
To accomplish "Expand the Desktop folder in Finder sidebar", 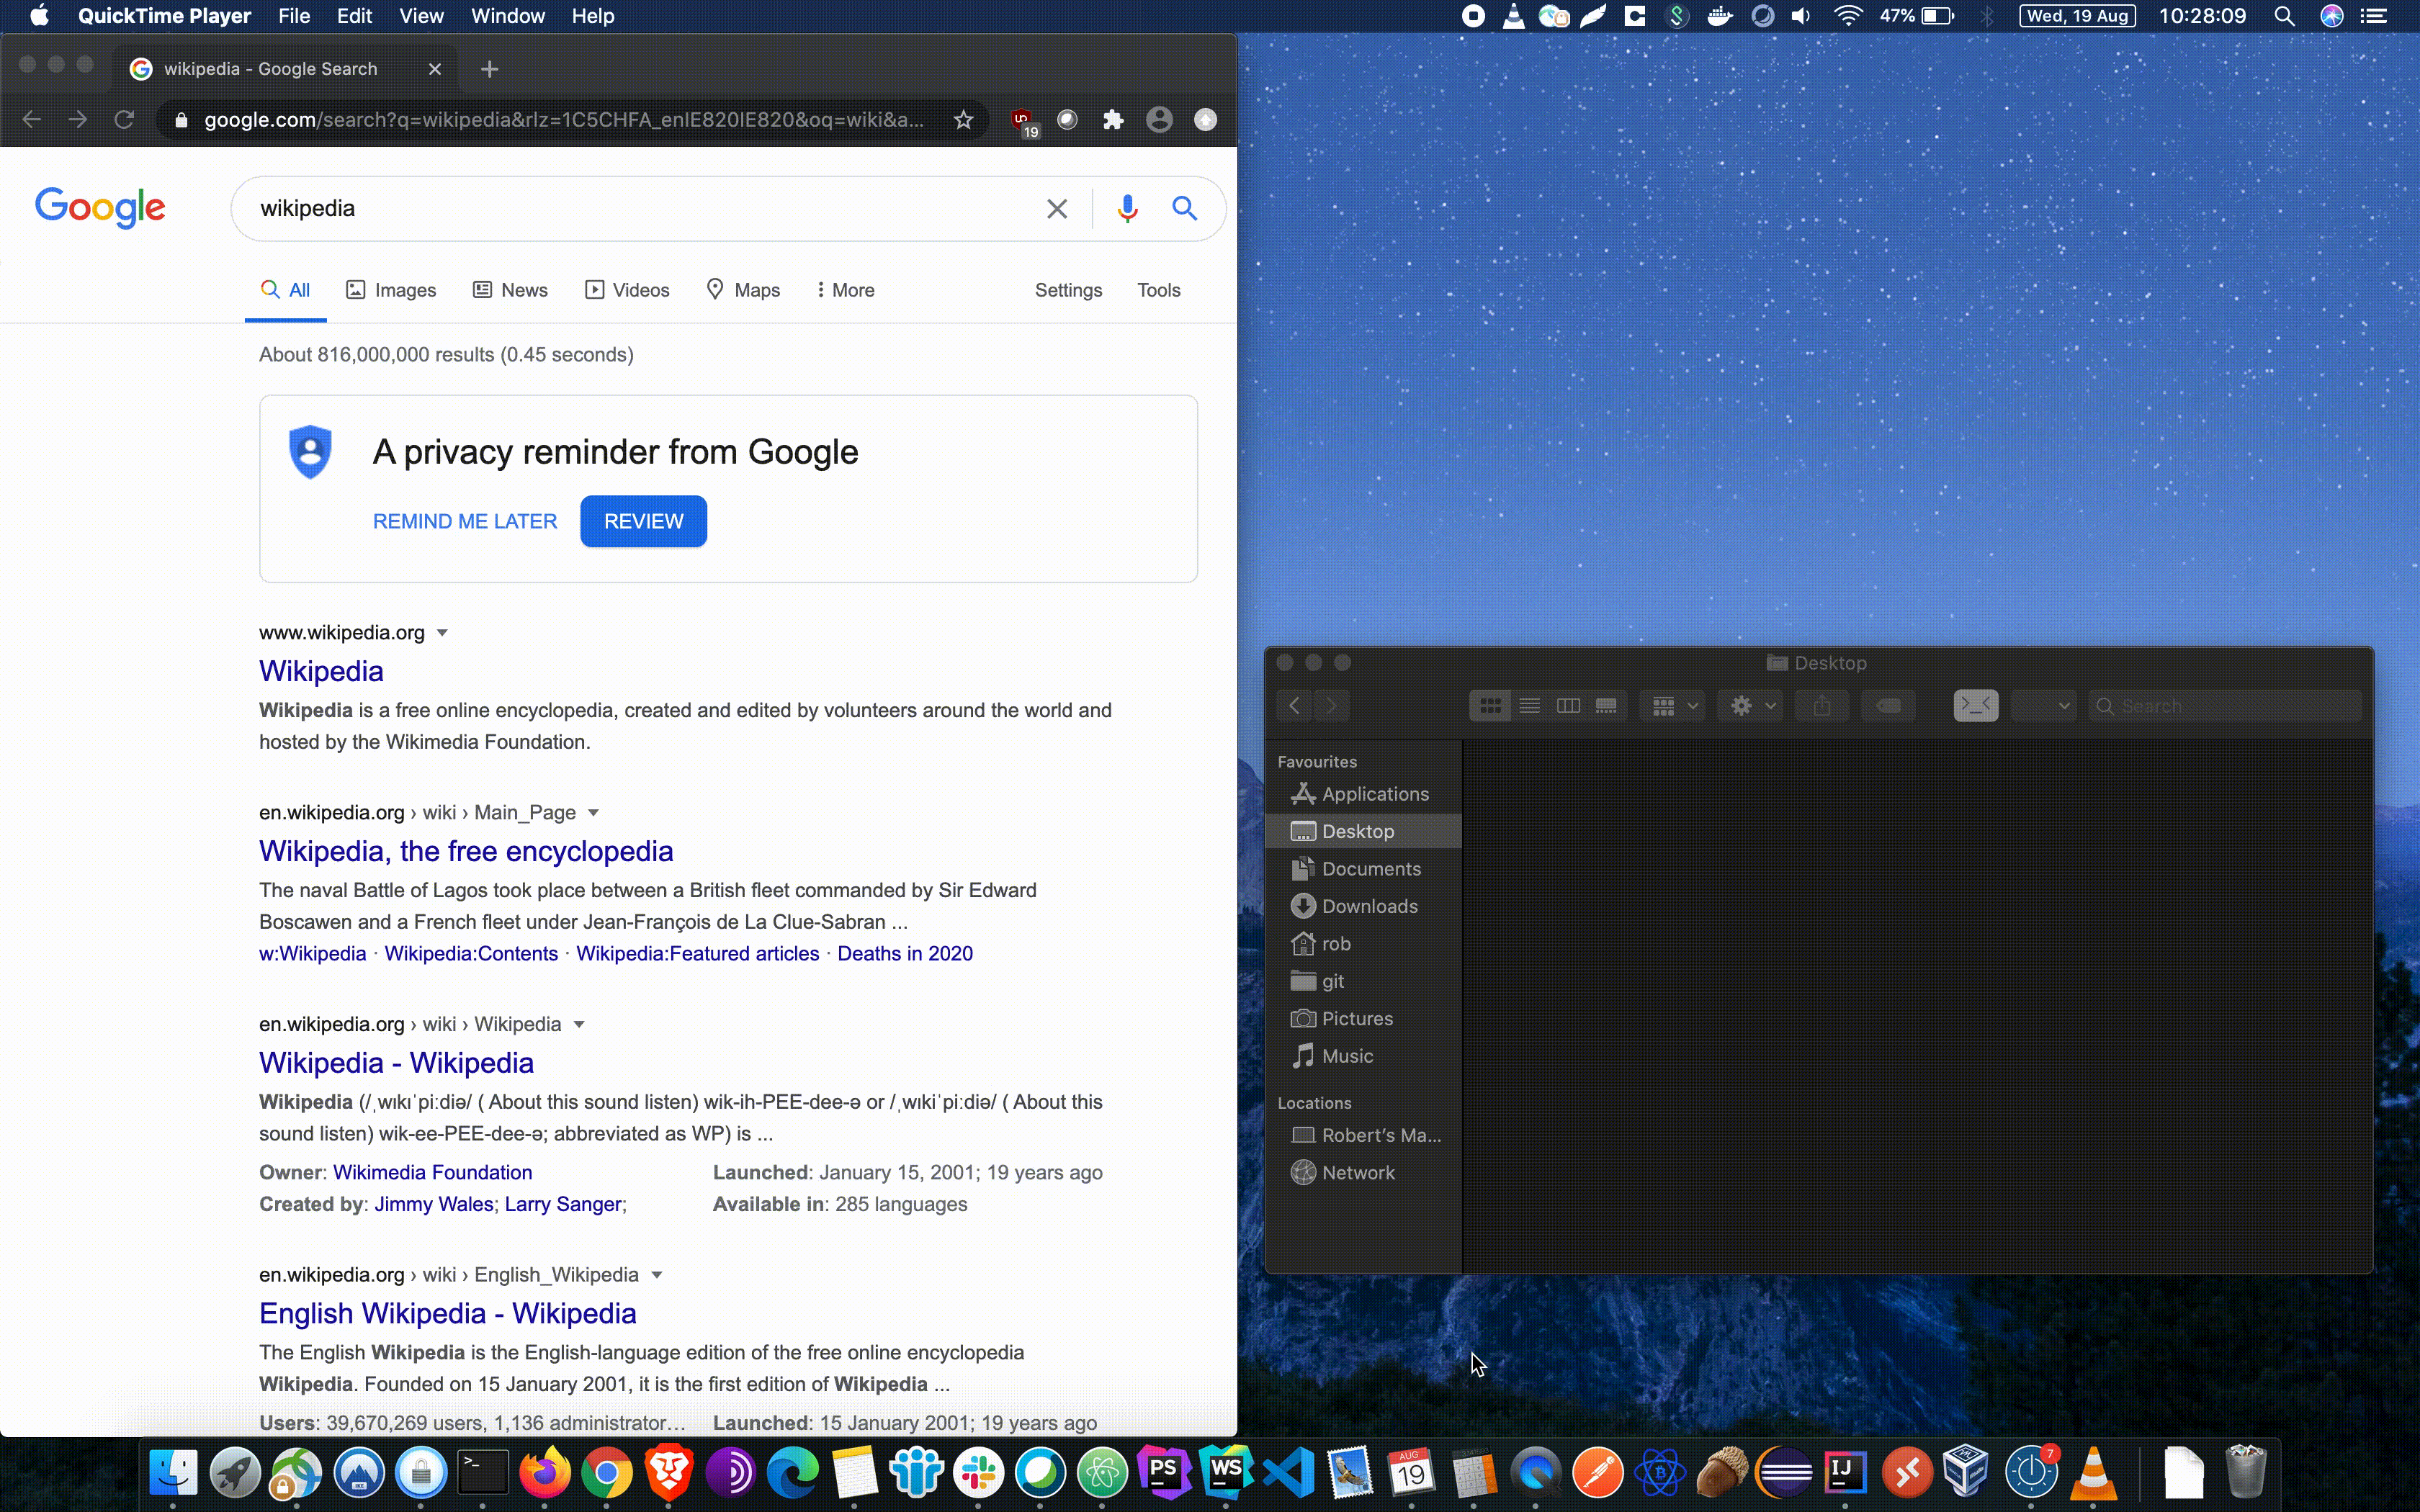I will (x=1357, y=831).
